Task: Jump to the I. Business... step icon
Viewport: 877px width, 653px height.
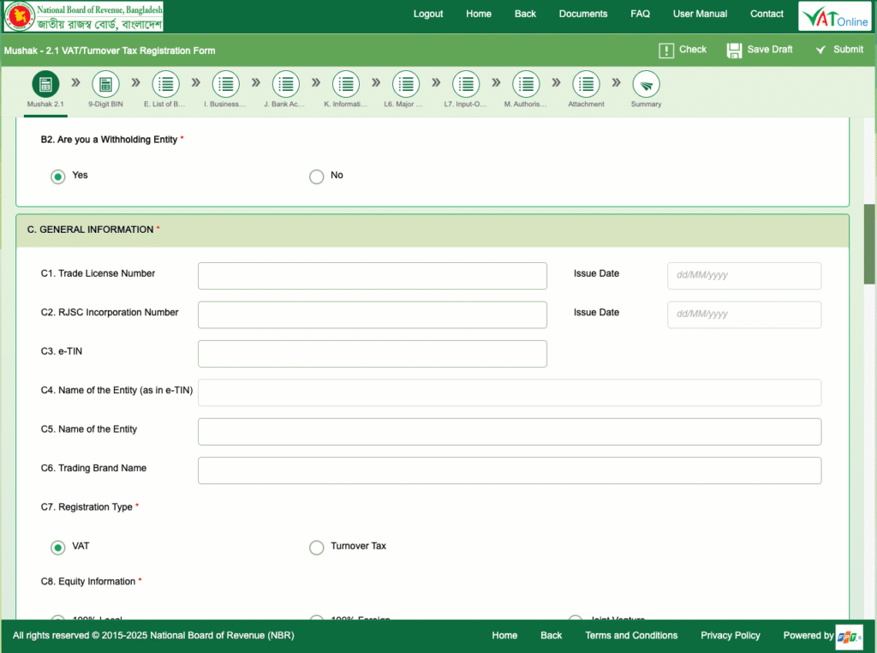Action: coord(225,84)
